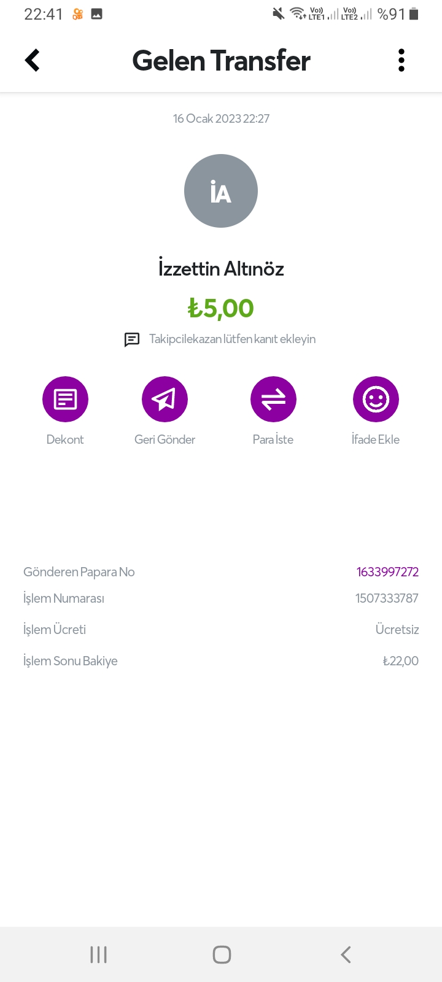
Task: Tap the ₺5,00 transfer amount
Action: point(221,308)
